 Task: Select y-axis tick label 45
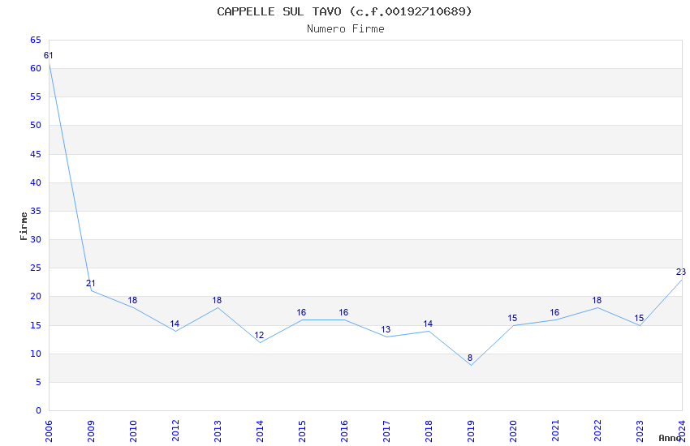[x=36, y=154]
